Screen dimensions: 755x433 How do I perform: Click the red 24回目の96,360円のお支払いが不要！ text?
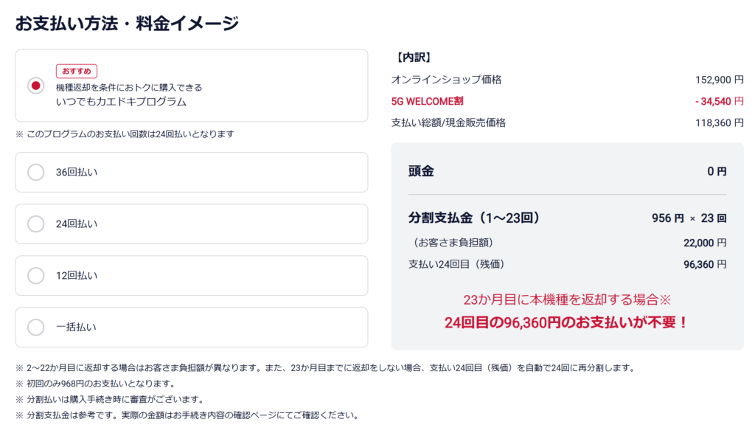[x=566, y=322]
